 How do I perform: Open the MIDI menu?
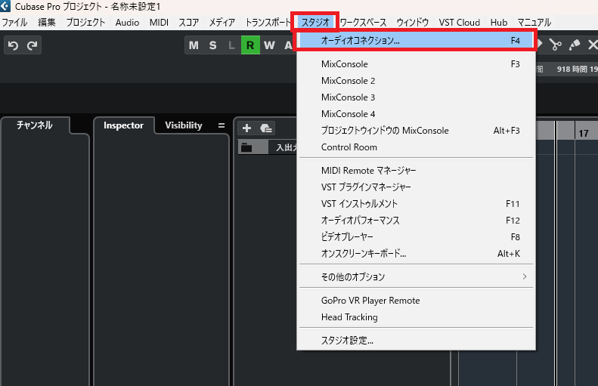[159, 23]
